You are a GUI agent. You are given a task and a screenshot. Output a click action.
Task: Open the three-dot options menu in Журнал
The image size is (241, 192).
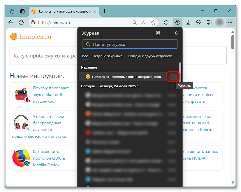[167, 33]
